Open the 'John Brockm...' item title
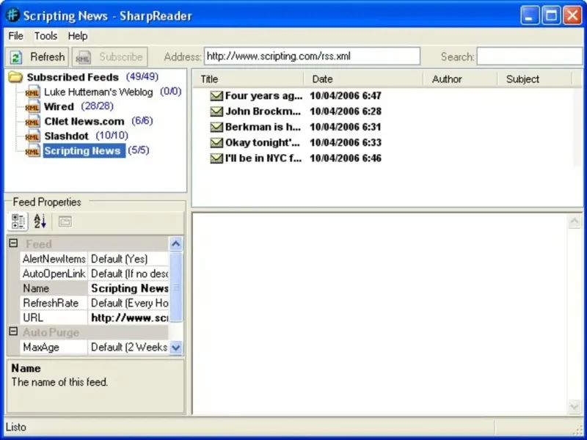 (263, 111)
